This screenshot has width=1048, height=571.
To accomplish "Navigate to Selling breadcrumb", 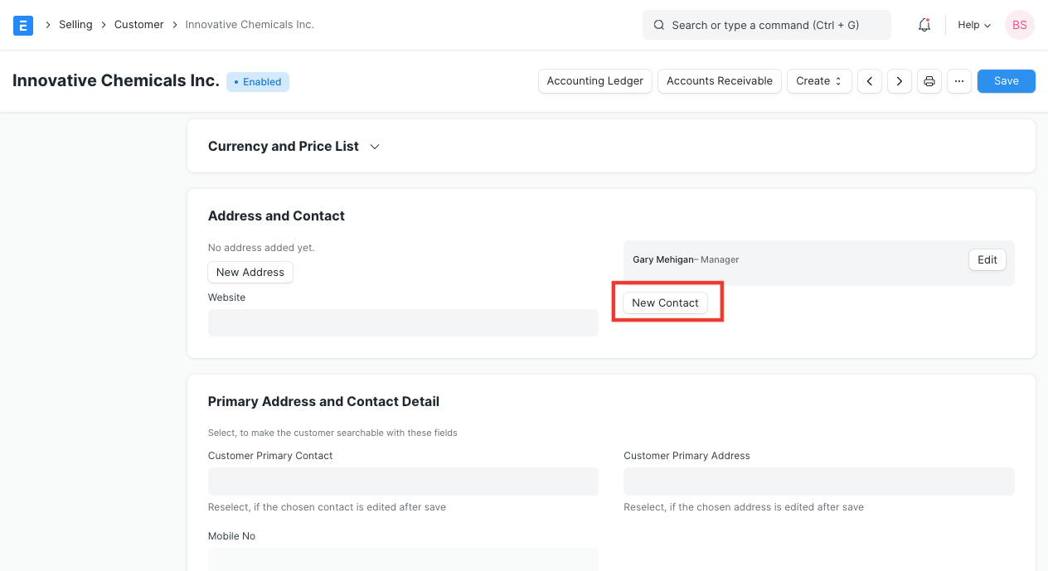I will pos(75,25).
